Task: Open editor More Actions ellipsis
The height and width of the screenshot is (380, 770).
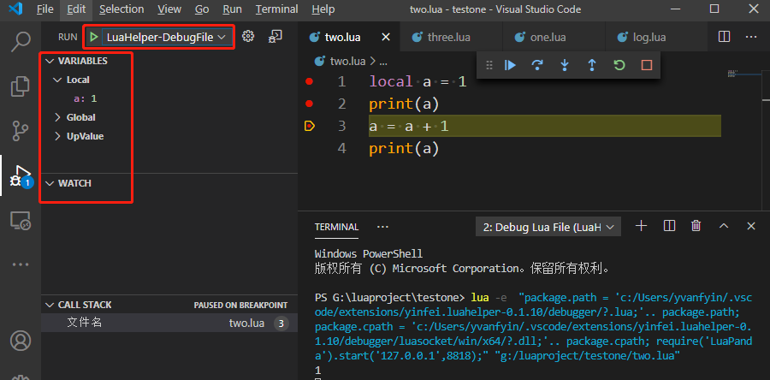Action: (x=751, y=37)
